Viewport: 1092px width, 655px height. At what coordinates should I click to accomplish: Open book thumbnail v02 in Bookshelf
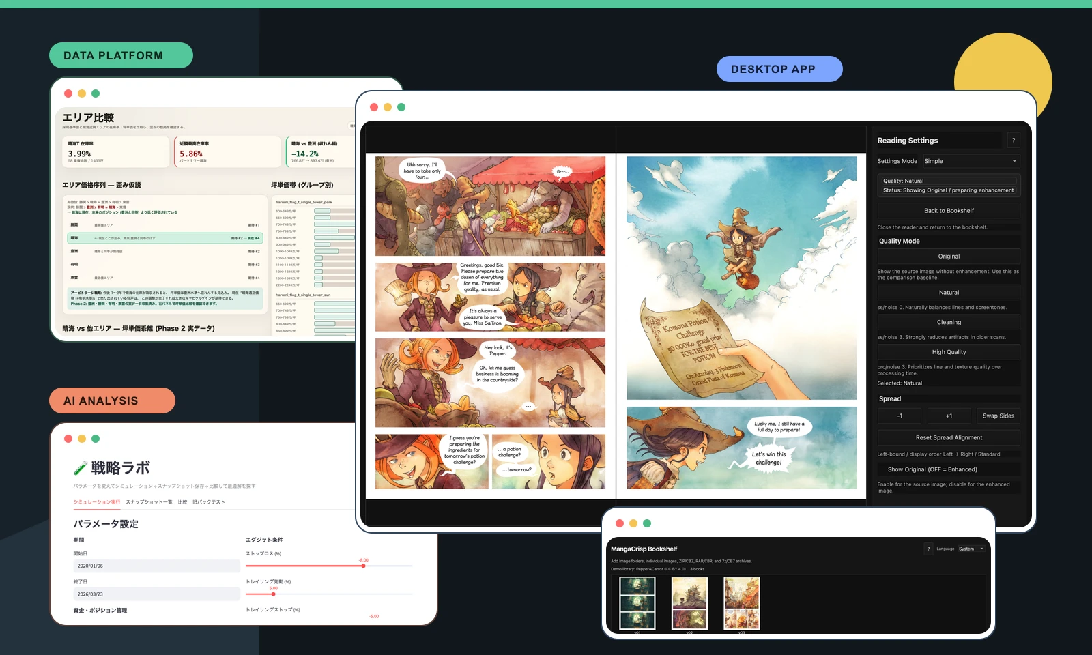point(689,603)
